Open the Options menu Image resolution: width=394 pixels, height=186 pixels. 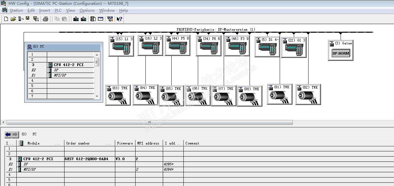click(x=87, y=10)
